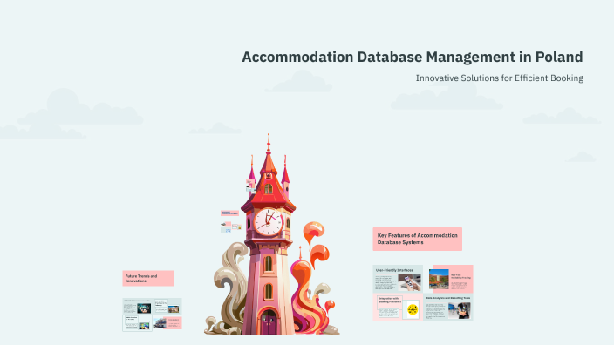Image resolution: width=614 pixels, height=345 pixels.
Task: Select the Real-Time Availability slide with building photo
Action: coord(451,279)
